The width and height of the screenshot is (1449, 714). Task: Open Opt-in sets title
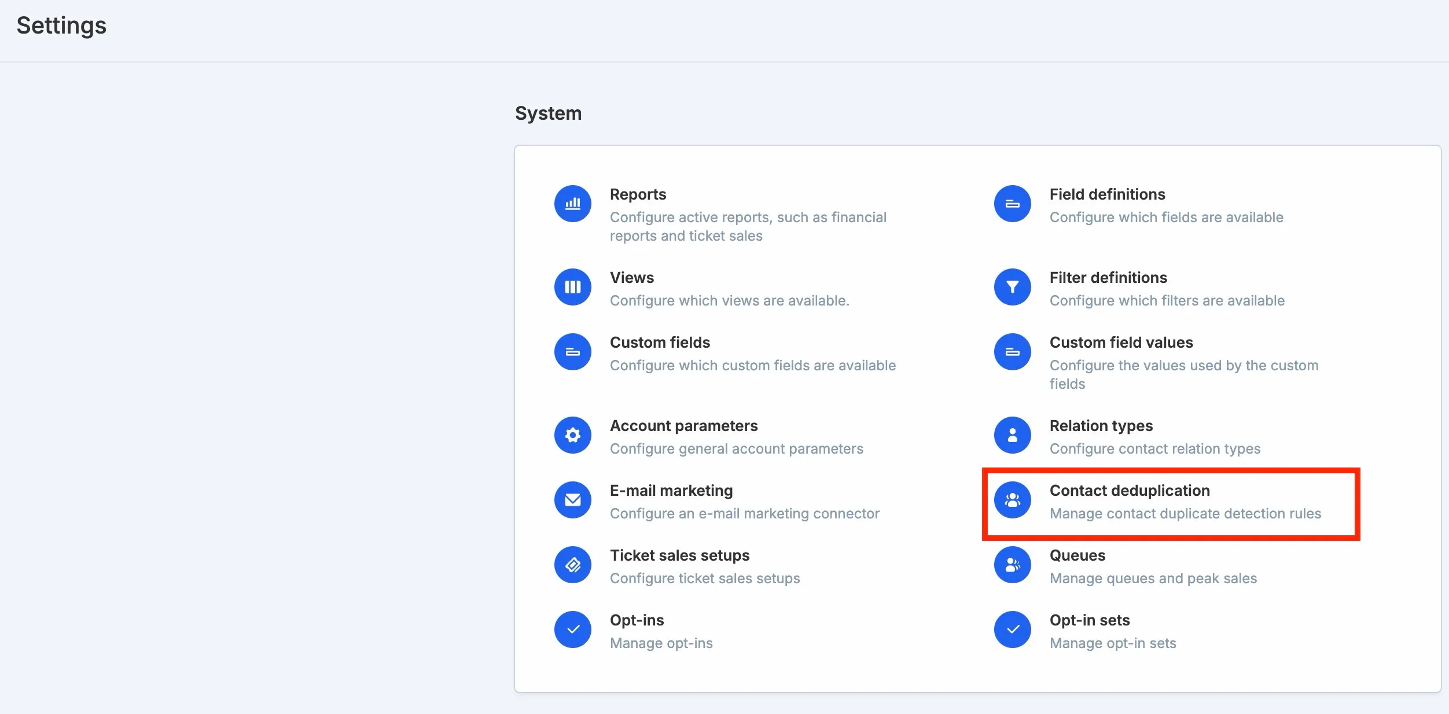tap(1090, 620)
